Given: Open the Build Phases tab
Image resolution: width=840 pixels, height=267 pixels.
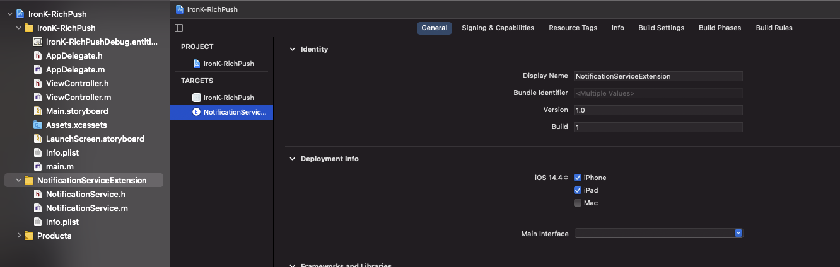Looking at the screenshot, I should [x=720, y=28].
